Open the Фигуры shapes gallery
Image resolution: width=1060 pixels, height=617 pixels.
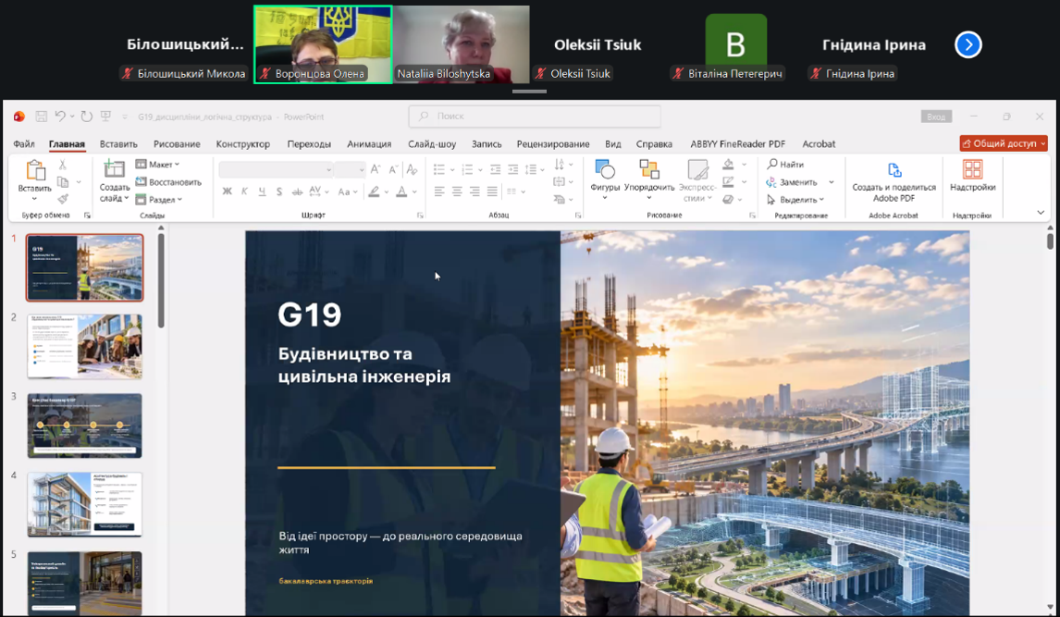click(x=604, y=179)
